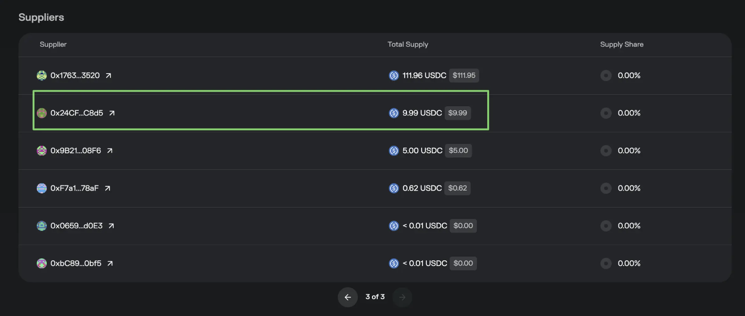Open external link arrow for 0xbC89...0bf5

(x=110, y=264)
